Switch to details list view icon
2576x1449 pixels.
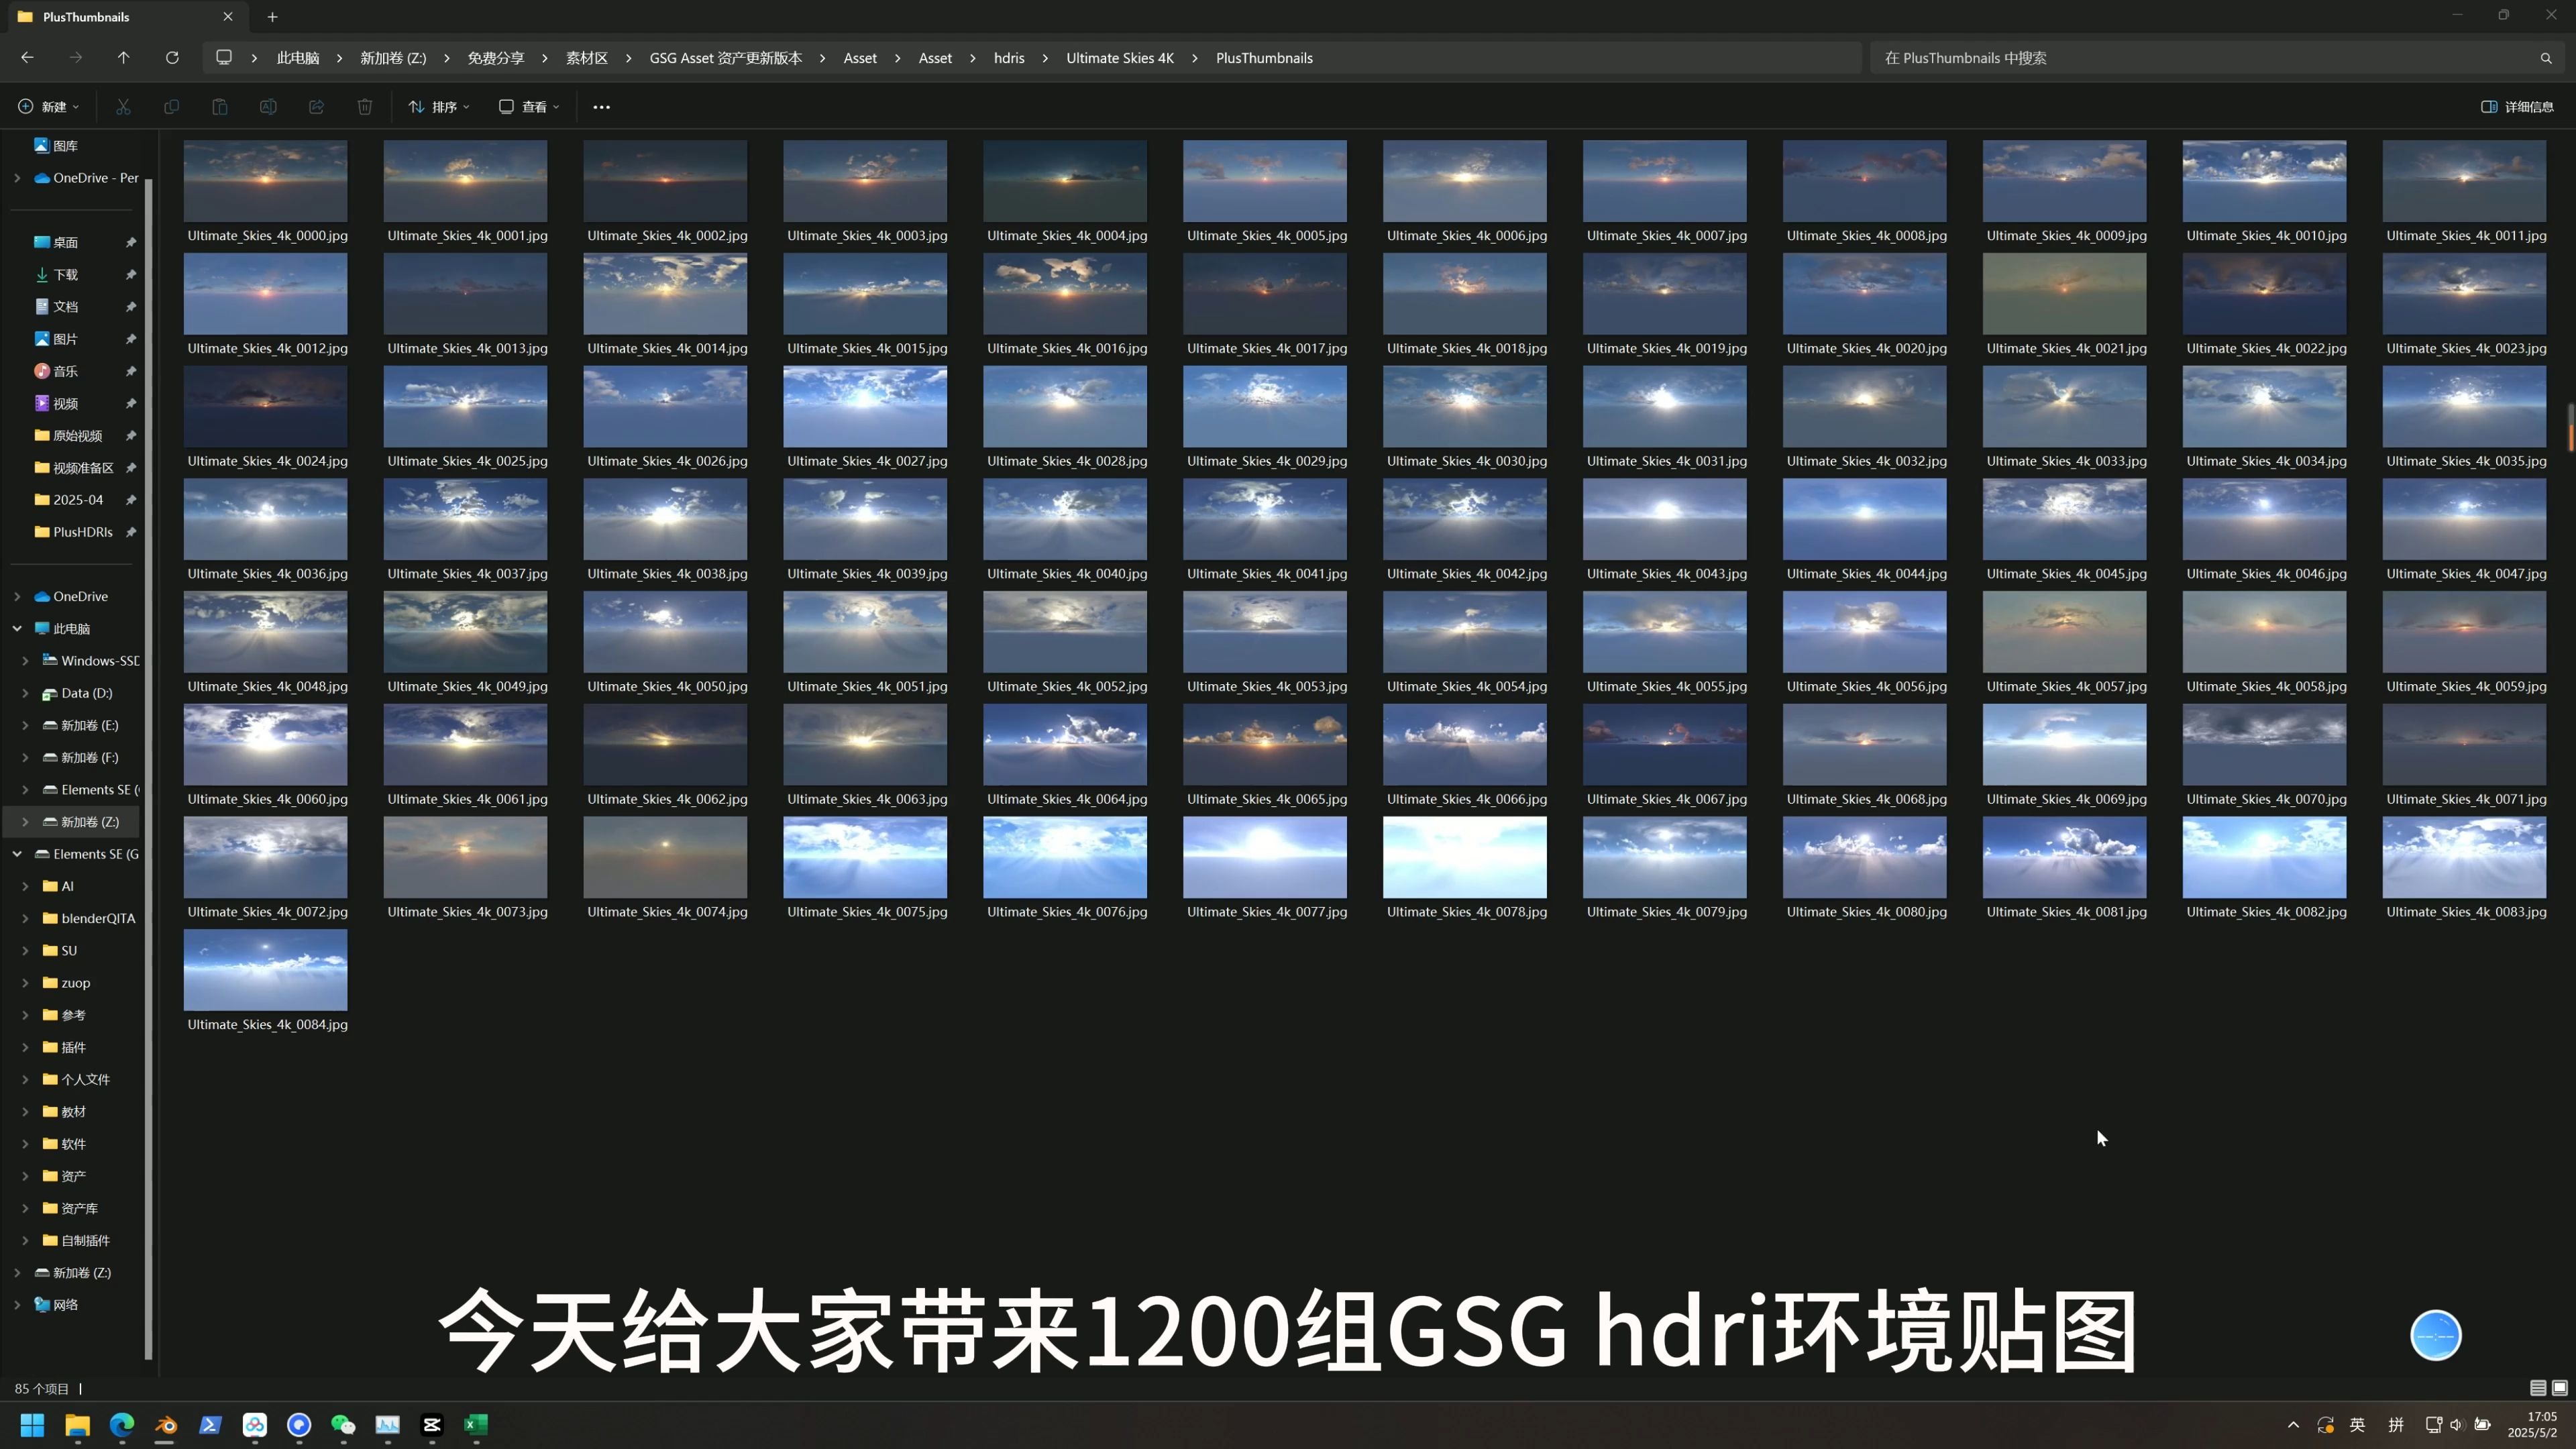coord(2538,1388)
